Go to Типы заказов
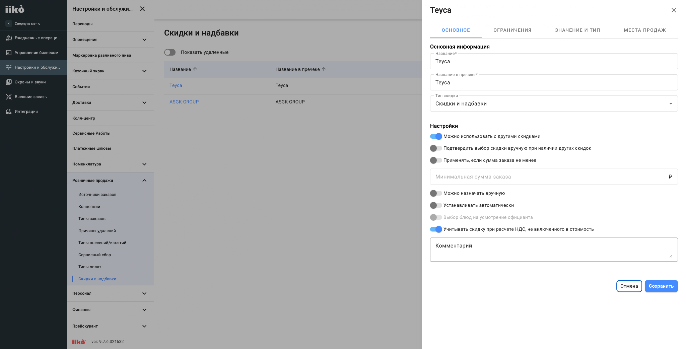Image resolution: width=686 pixels, height=349 pixels. coord(92,219)
